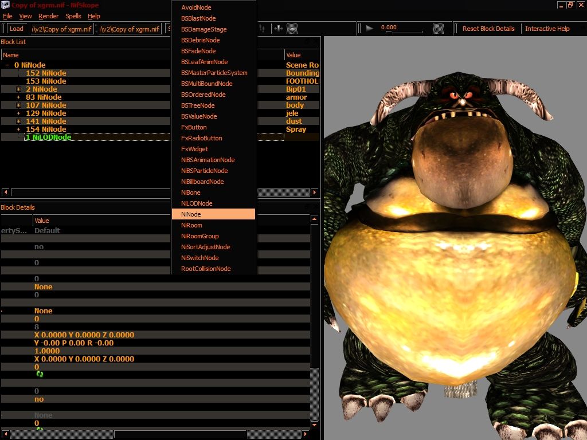Click the armor value cell

tap(296, 97)
